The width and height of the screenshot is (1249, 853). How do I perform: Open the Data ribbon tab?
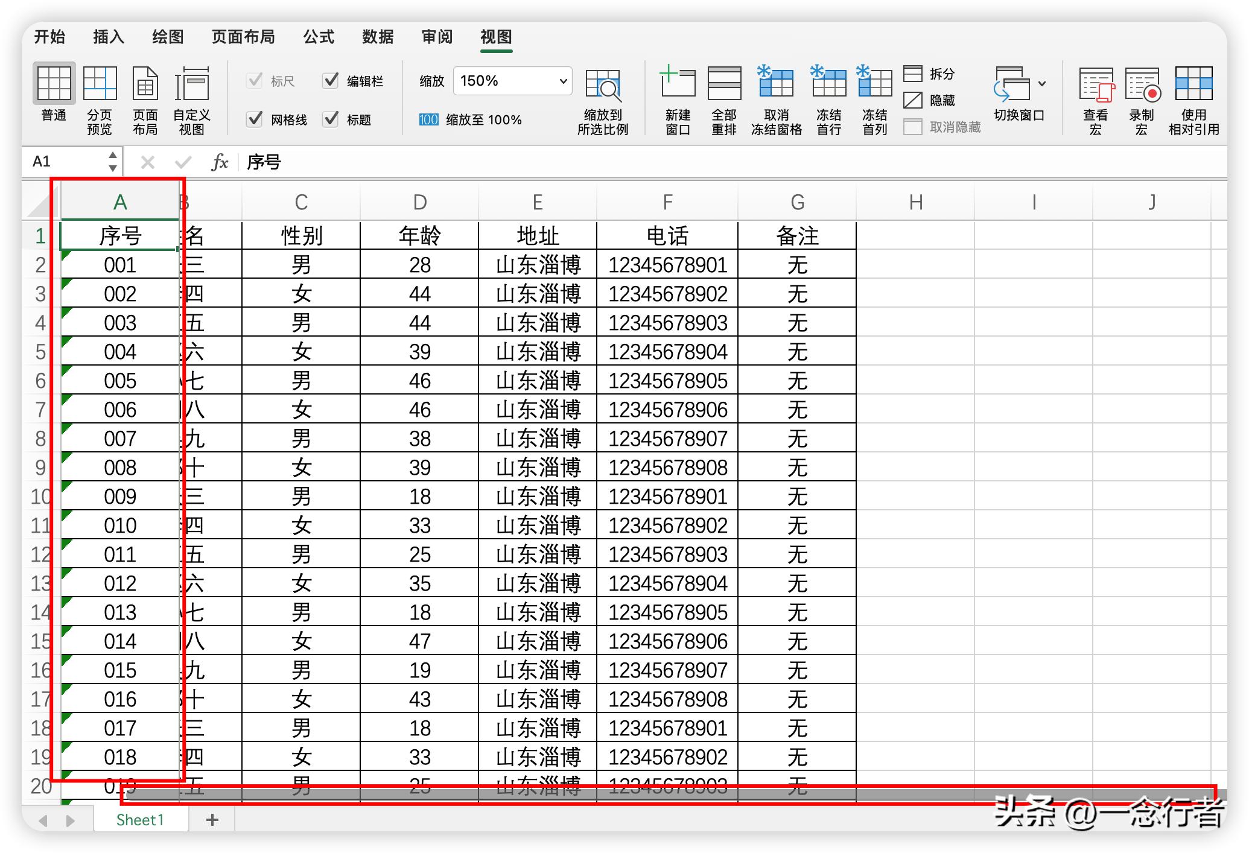click(x=378, y=37)
